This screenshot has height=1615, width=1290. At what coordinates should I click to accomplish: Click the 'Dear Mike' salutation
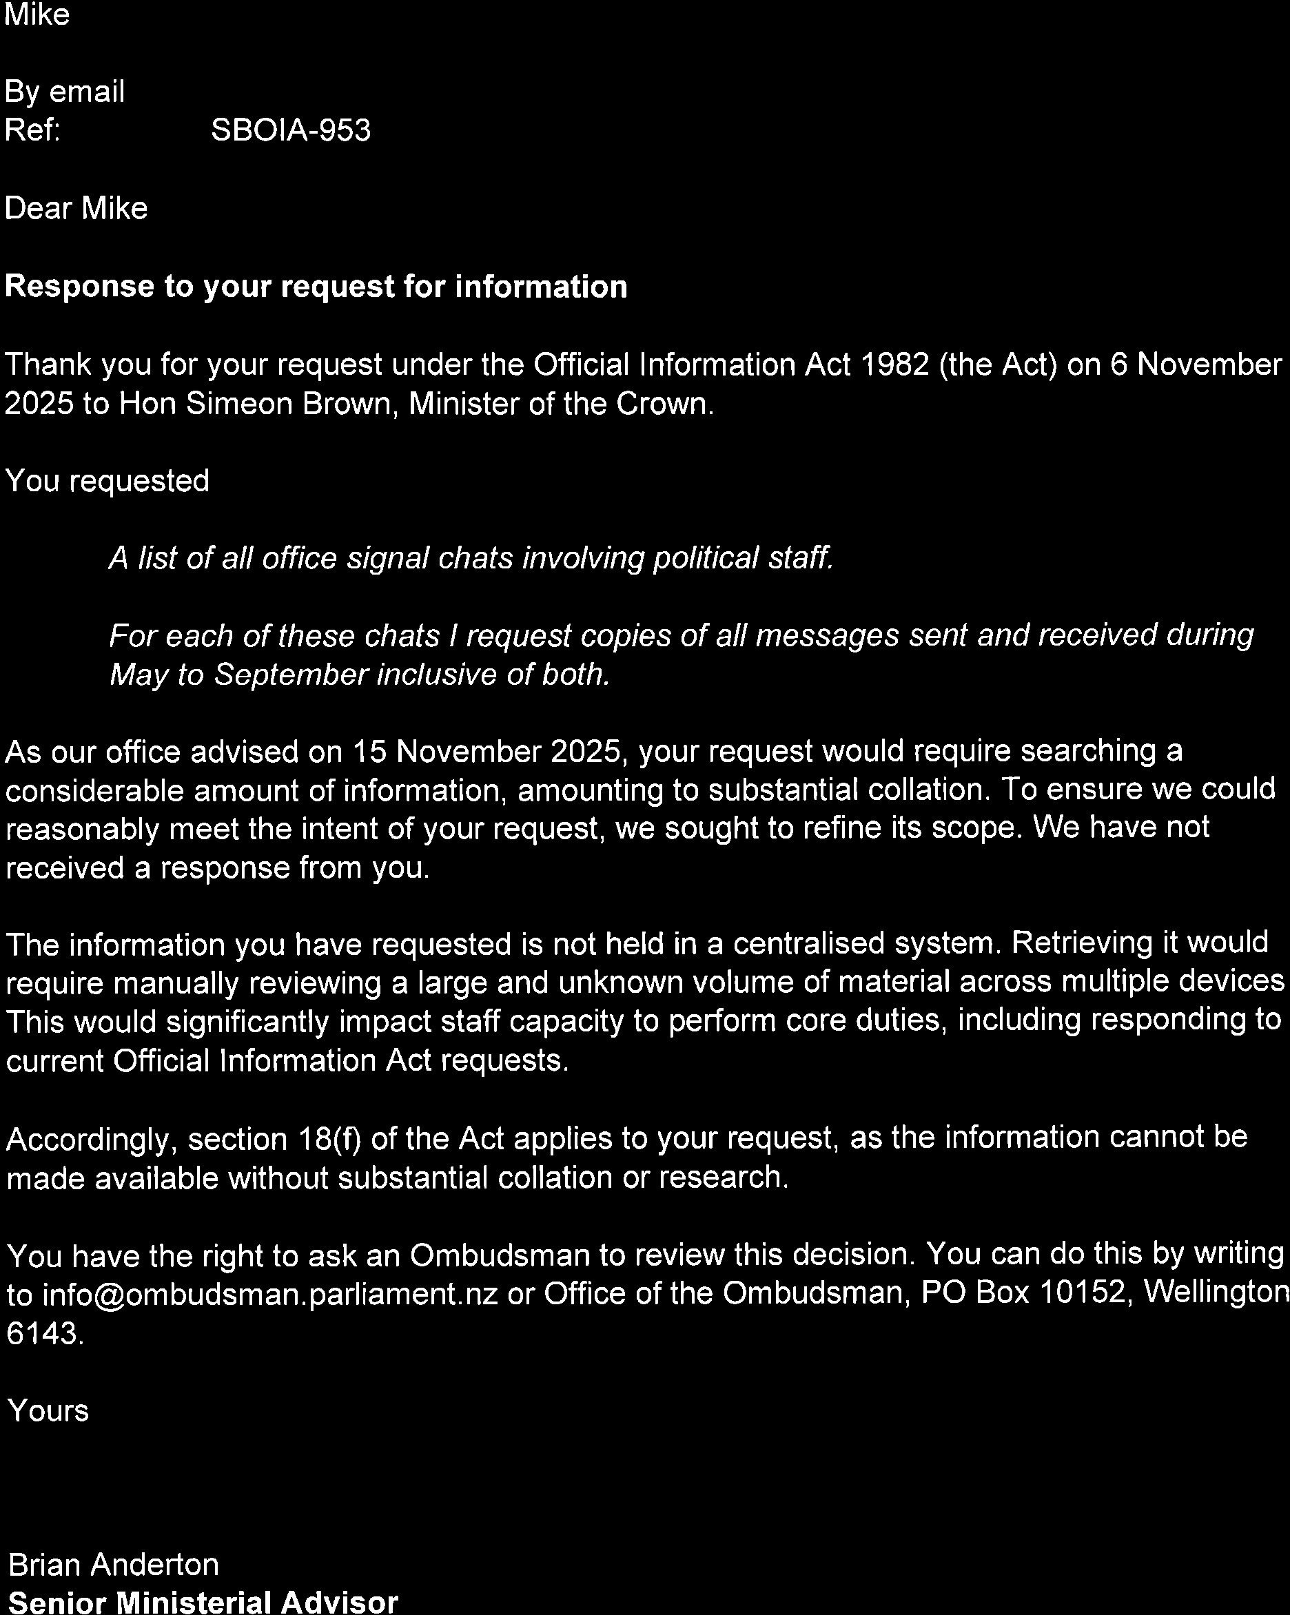[x=76, y=208]
